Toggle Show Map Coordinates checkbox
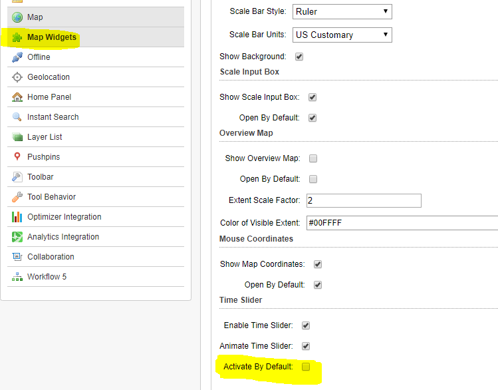498x390 pixels. pos(318,264)
